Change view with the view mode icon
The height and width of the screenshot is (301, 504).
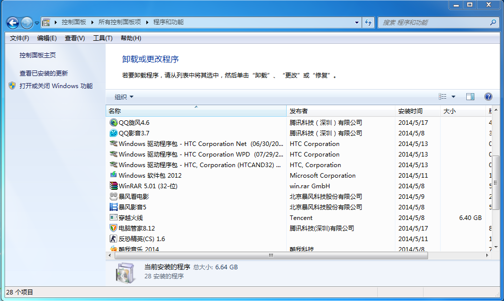[443, 97]
